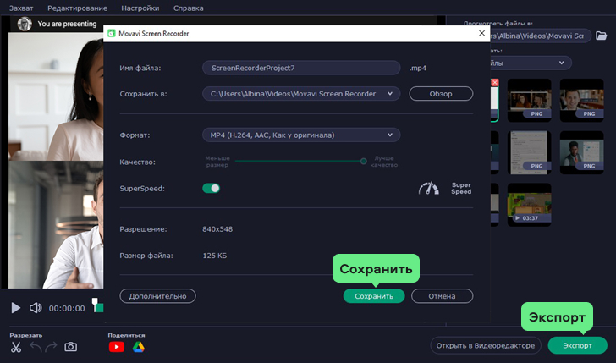Click the Обзор browse button
The height and width of the screenshot is (363, 616).
441,94
